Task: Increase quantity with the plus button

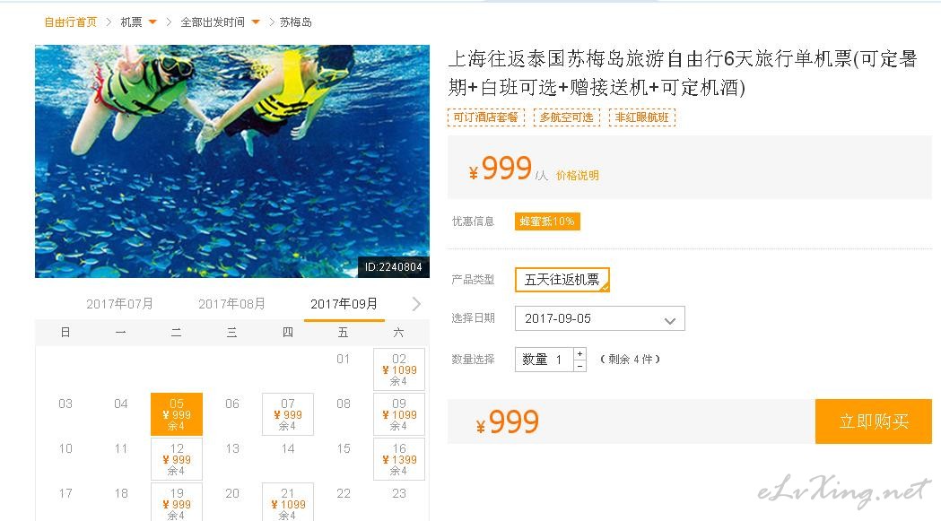Action: 579,353
